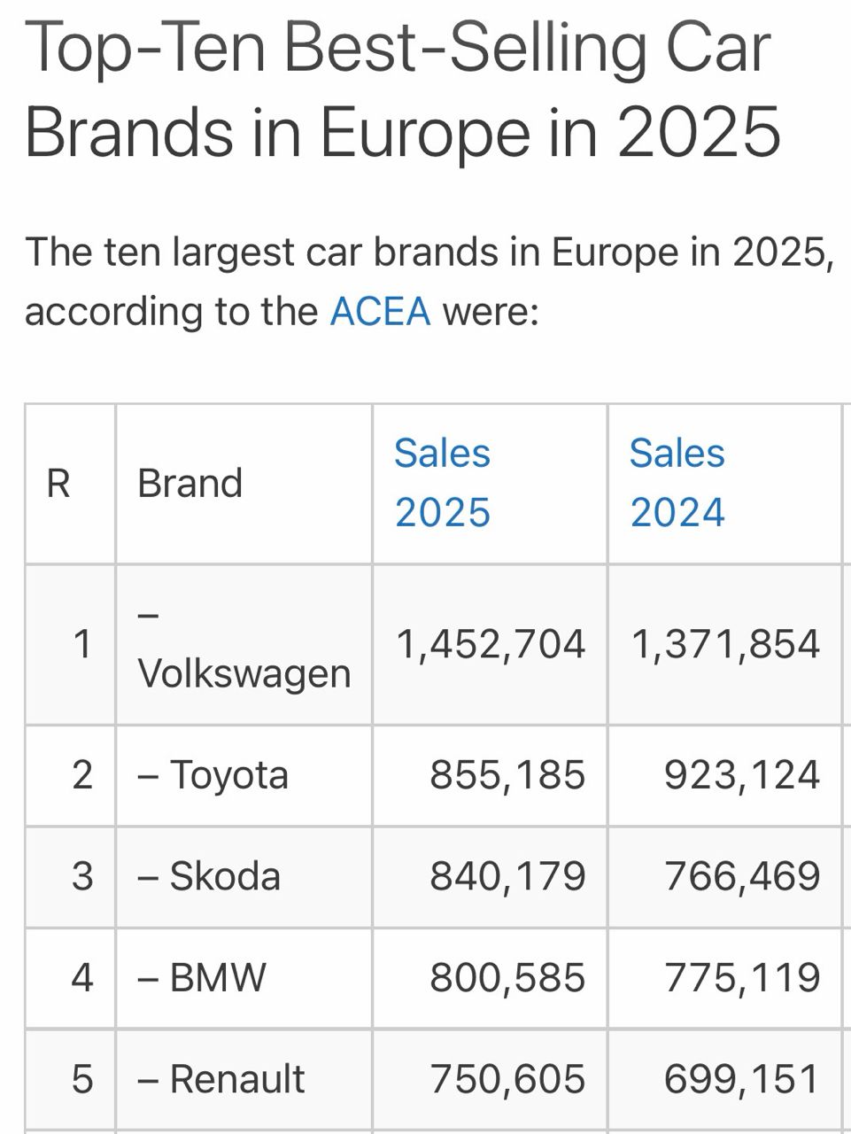Open the ACEA link
This screenshot has height=1134, width=851.
pyautogui.click(x=380, y=311)
